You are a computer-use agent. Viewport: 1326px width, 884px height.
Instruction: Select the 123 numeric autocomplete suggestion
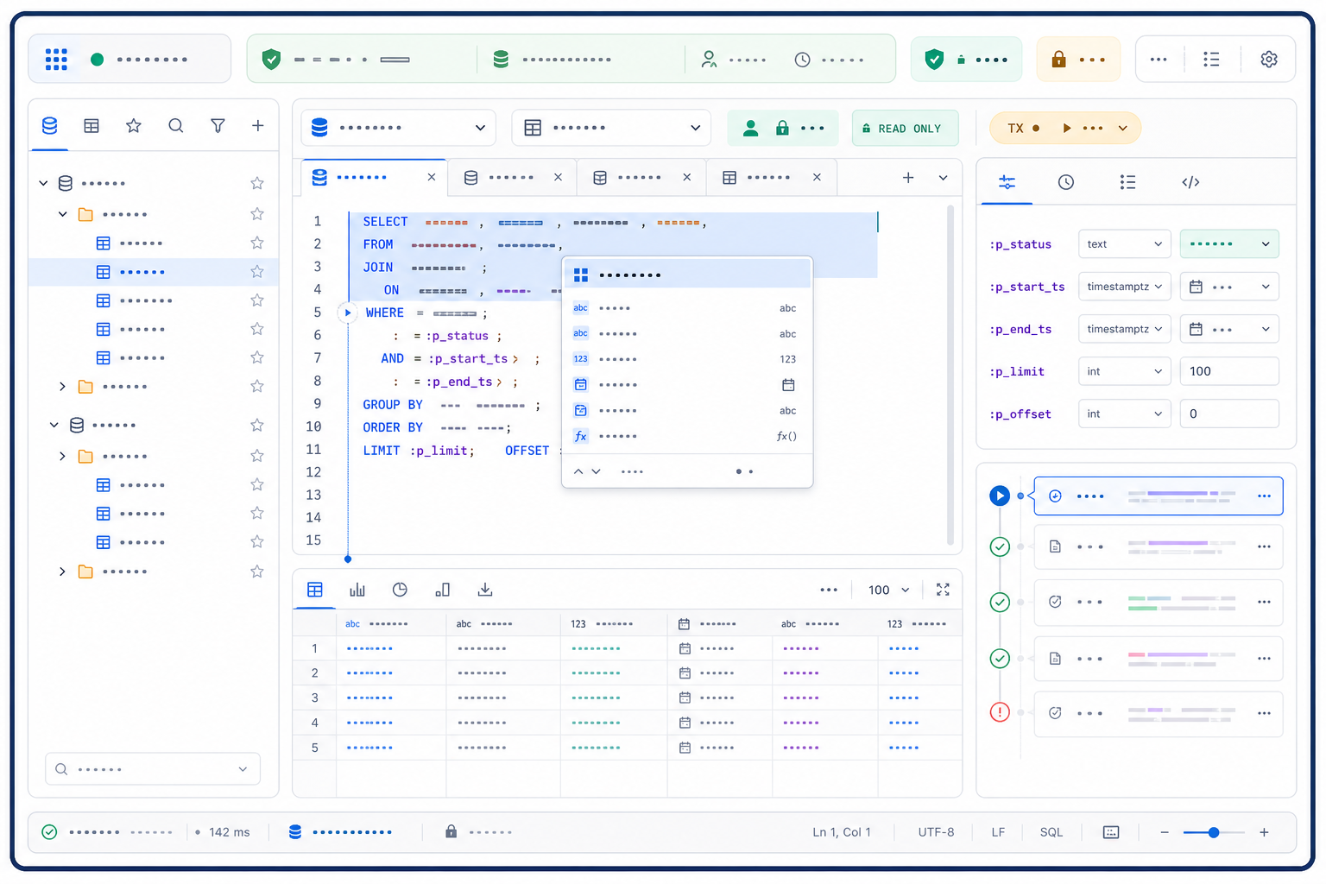(687, 359)
